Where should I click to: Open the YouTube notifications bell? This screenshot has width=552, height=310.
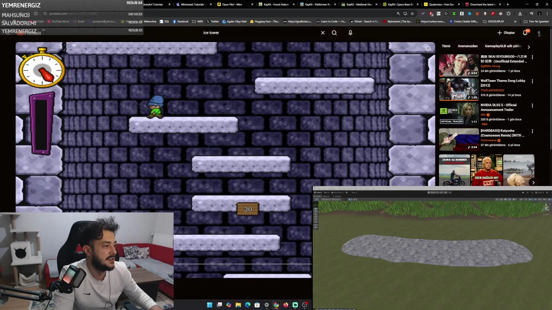[525, 33]
